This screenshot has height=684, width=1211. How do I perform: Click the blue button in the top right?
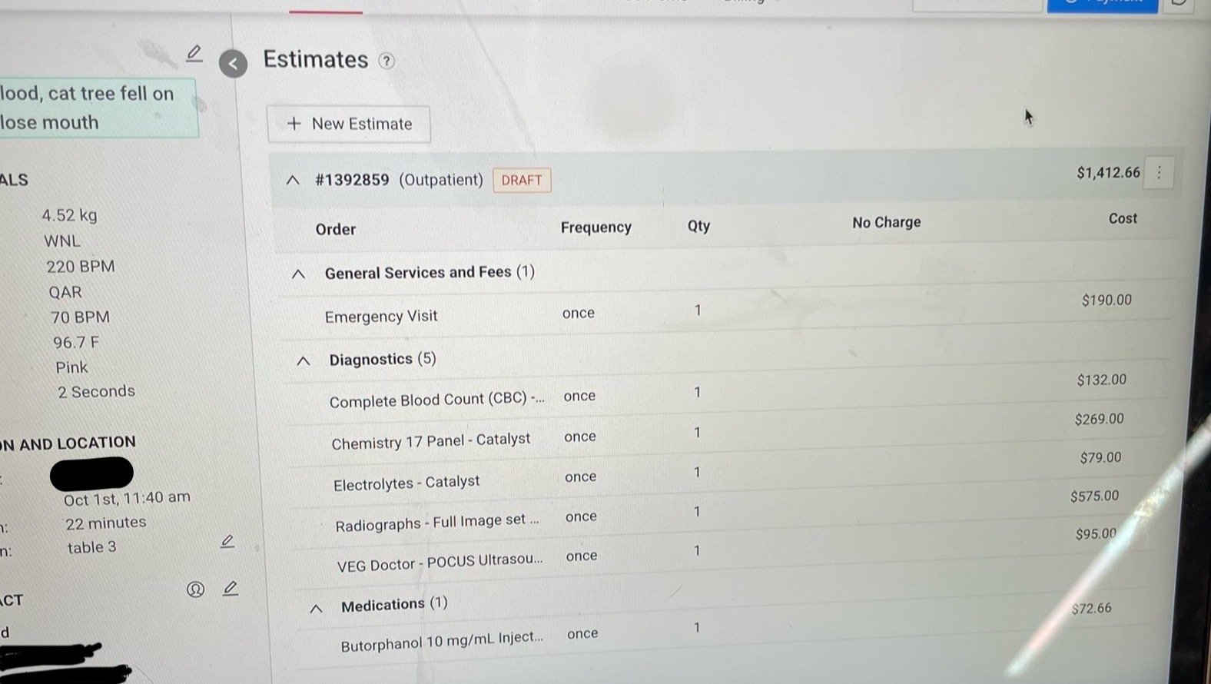pyautogui.click(x=1102, y=5)
